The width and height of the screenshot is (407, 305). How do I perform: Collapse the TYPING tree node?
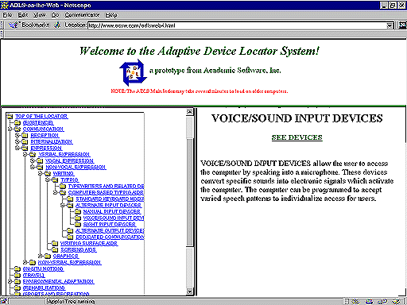click(x=48, y=180)
